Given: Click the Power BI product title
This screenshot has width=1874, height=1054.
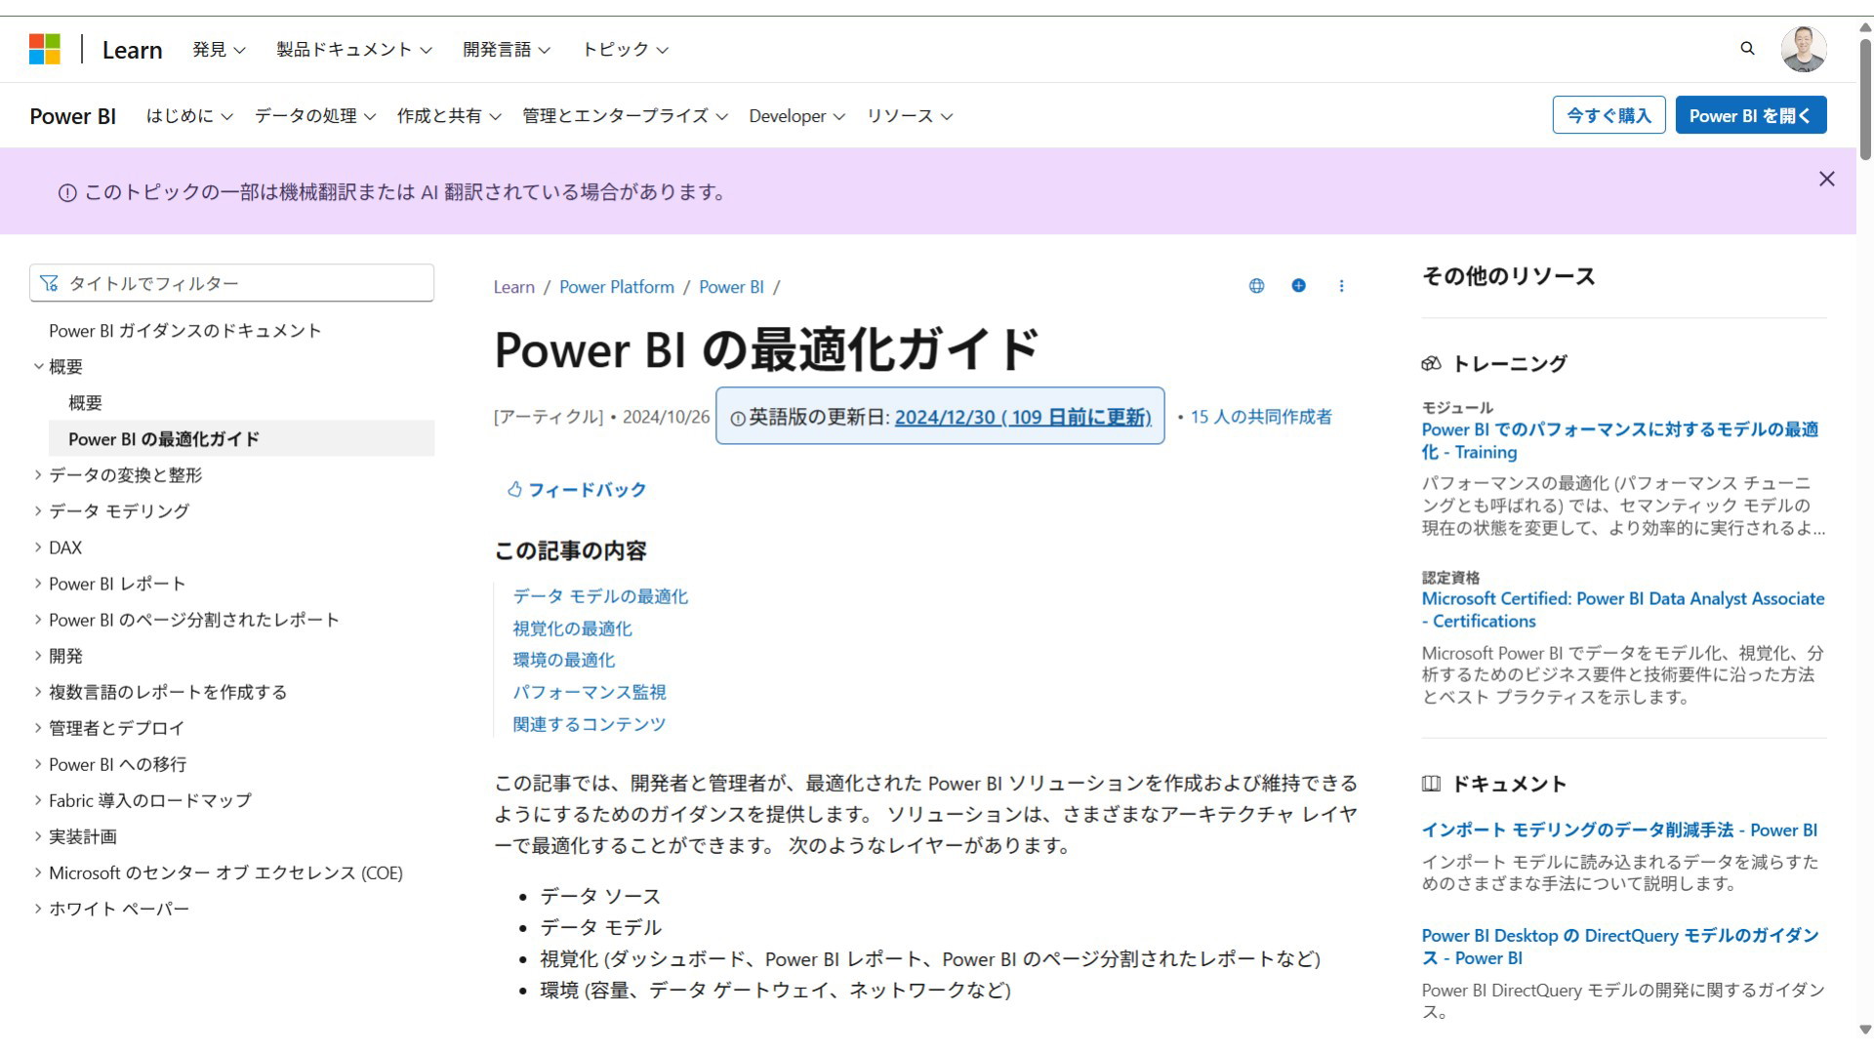Looking at the screenshot, I should coord(72,116).
